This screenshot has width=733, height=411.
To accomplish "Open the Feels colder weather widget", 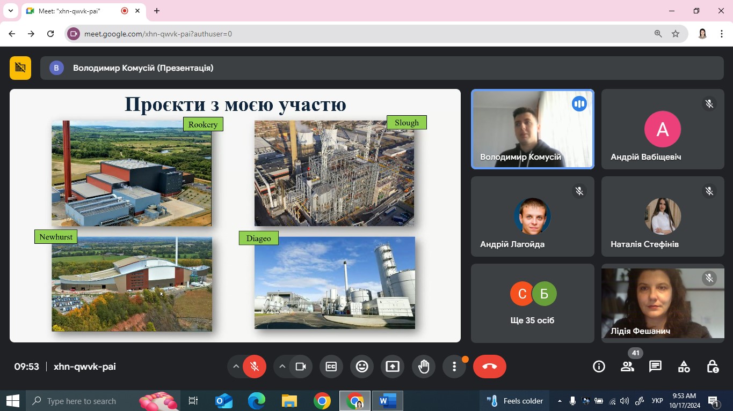I will click(515, 401).
